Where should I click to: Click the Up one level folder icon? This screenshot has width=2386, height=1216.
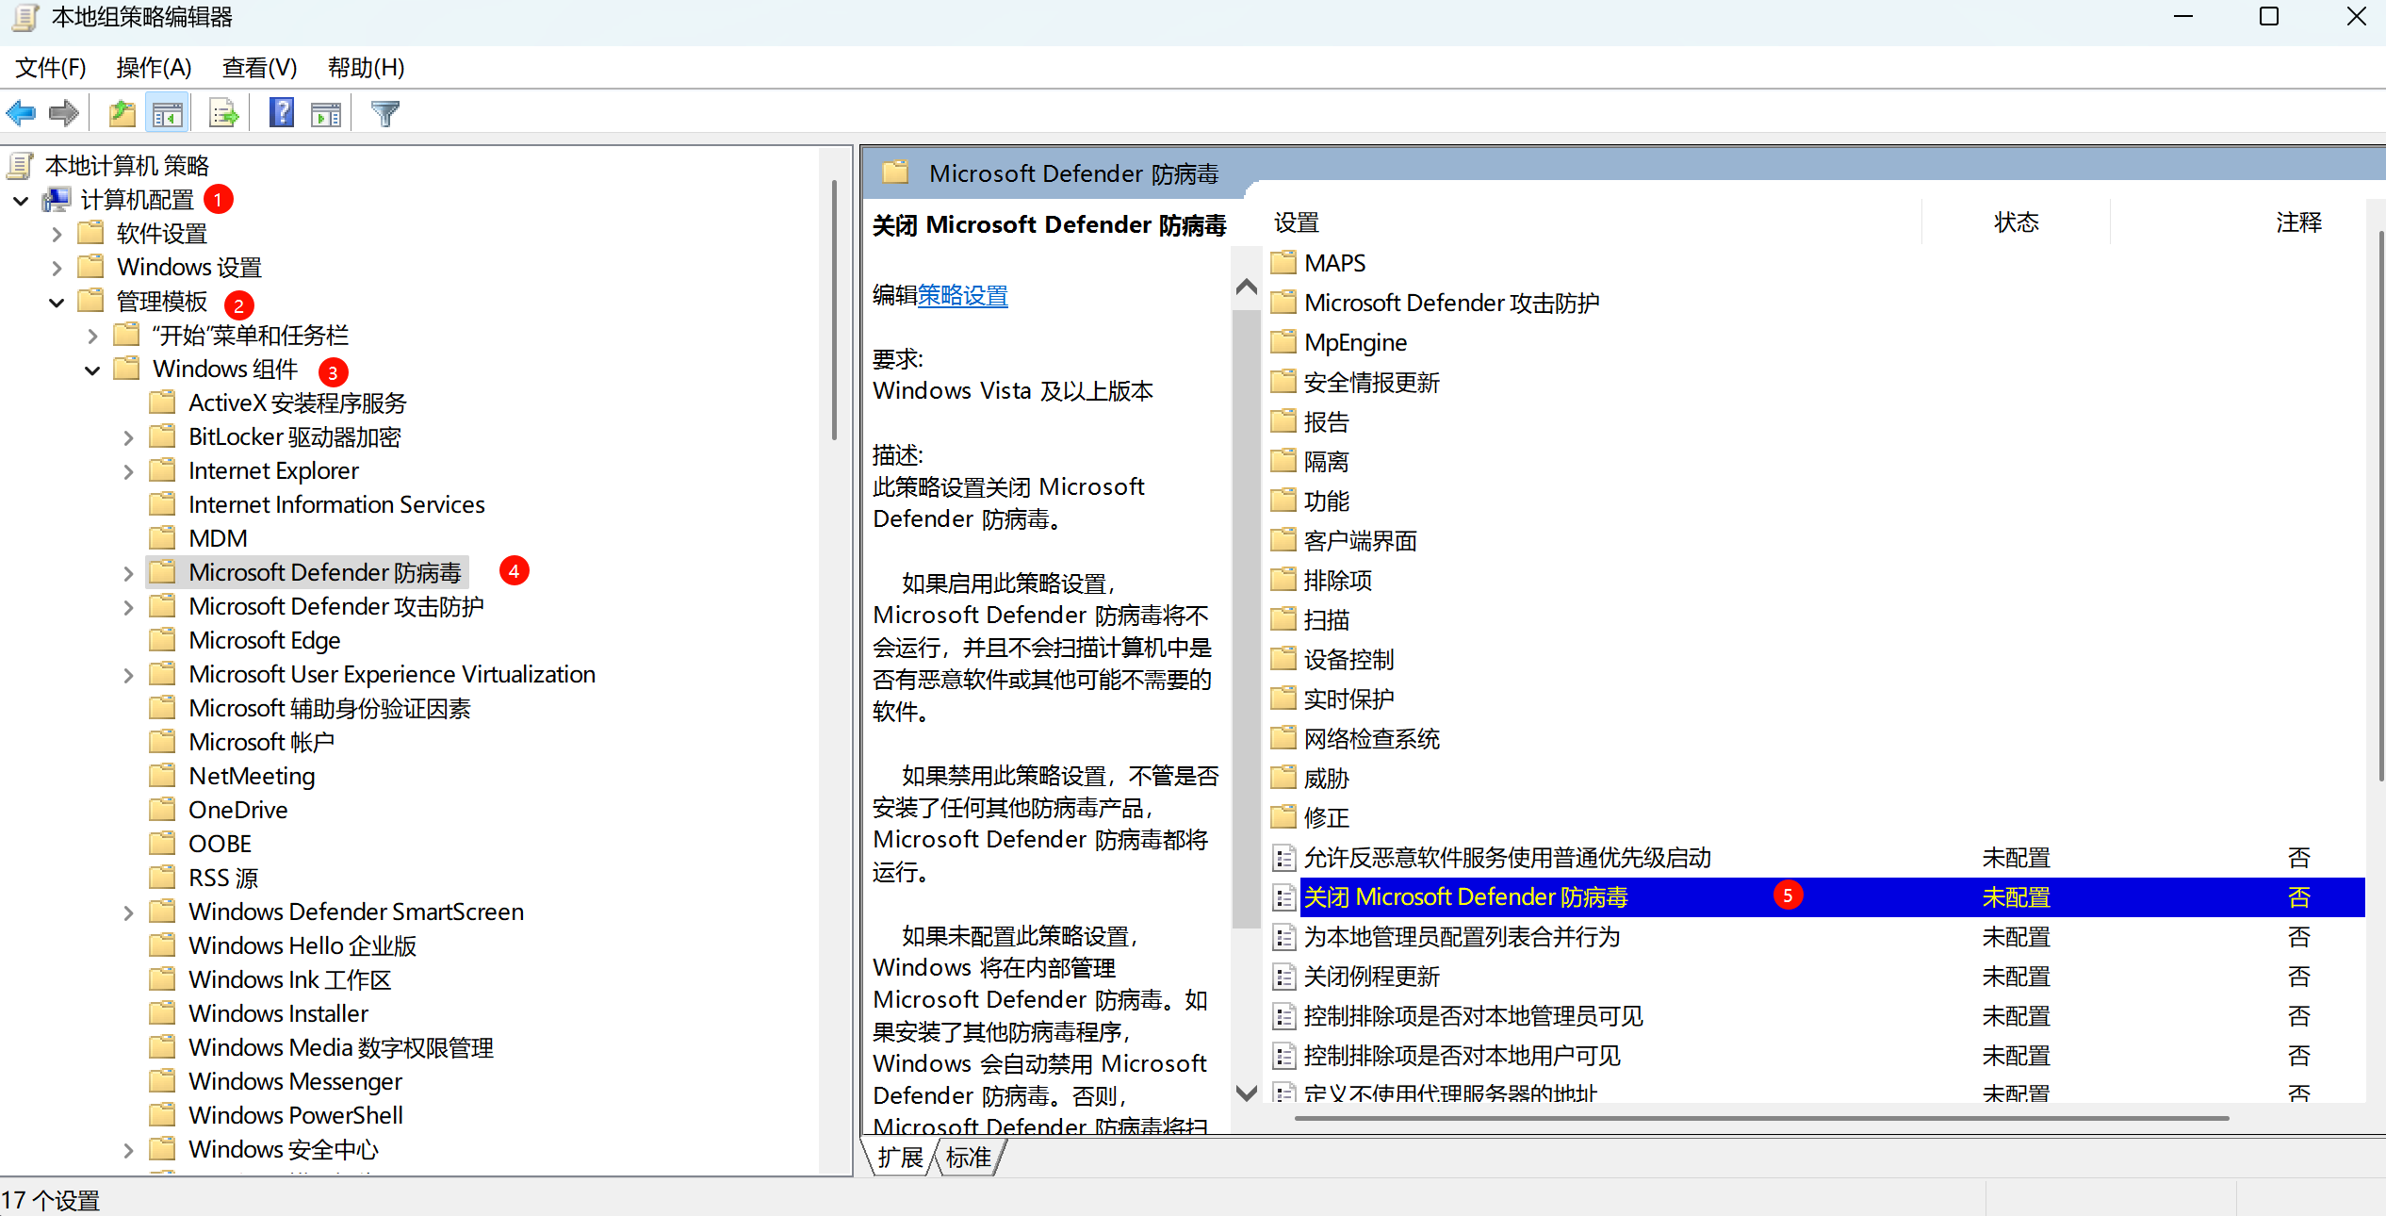[x=122, y=114]
